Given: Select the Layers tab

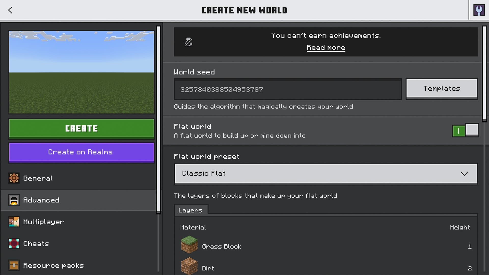Looking at the screenshot, I should point(191,210).
